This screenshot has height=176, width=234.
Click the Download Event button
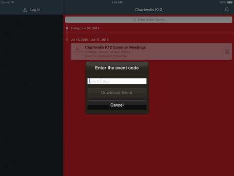point(117,93)
